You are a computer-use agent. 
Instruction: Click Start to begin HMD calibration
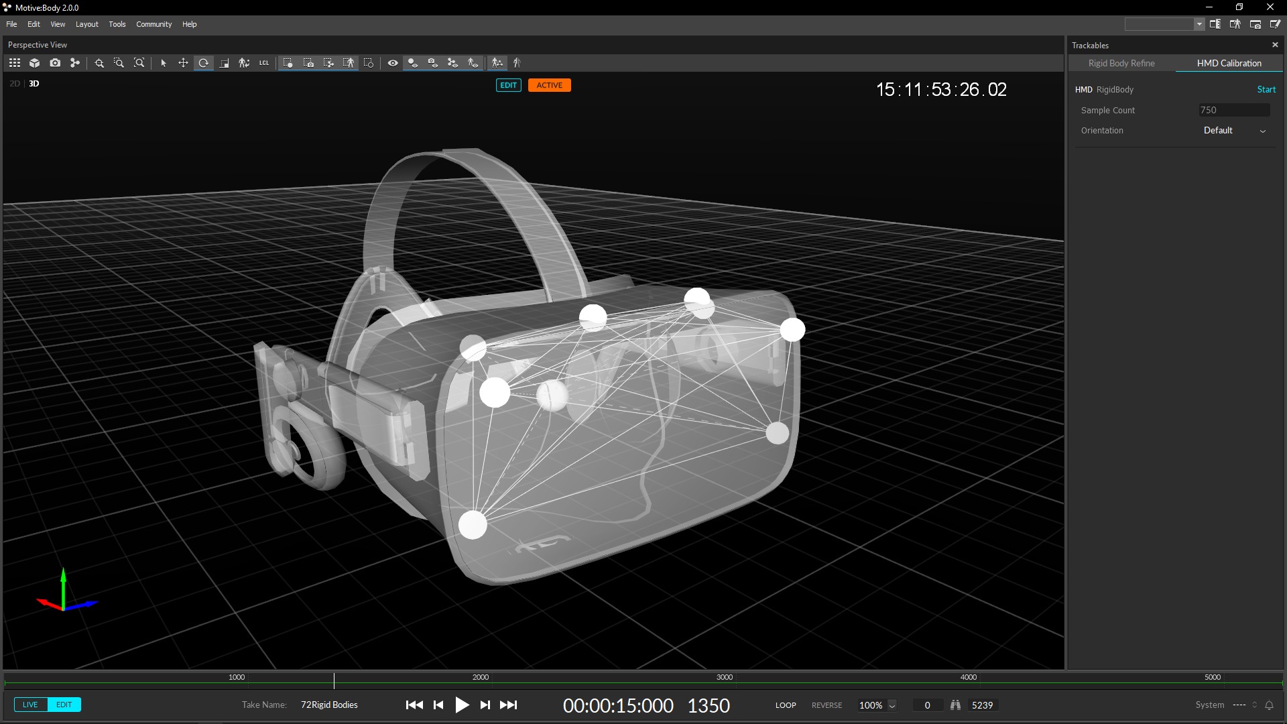click(1266, 89)
